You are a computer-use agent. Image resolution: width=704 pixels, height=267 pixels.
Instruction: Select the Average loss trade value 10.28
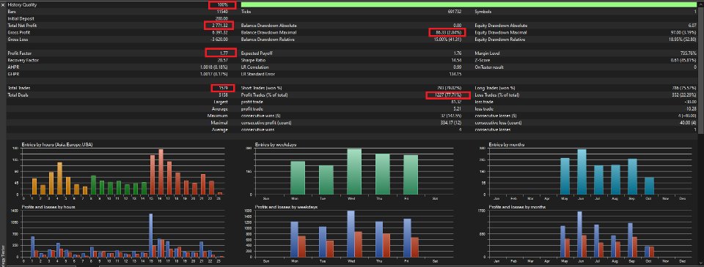(x=692, y=109)
